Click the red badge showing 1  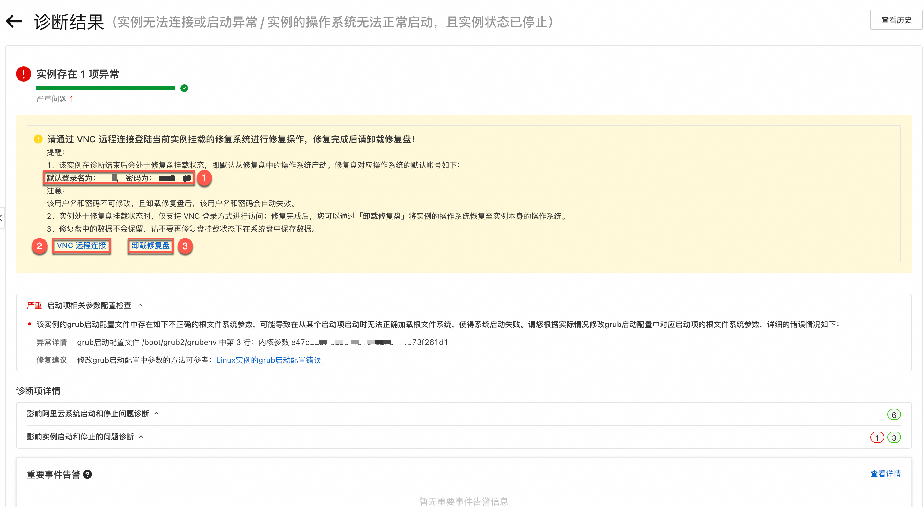[x=877, y=438]
